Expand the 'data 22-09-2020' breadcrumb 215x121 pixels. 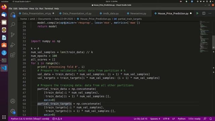(63, 19)
